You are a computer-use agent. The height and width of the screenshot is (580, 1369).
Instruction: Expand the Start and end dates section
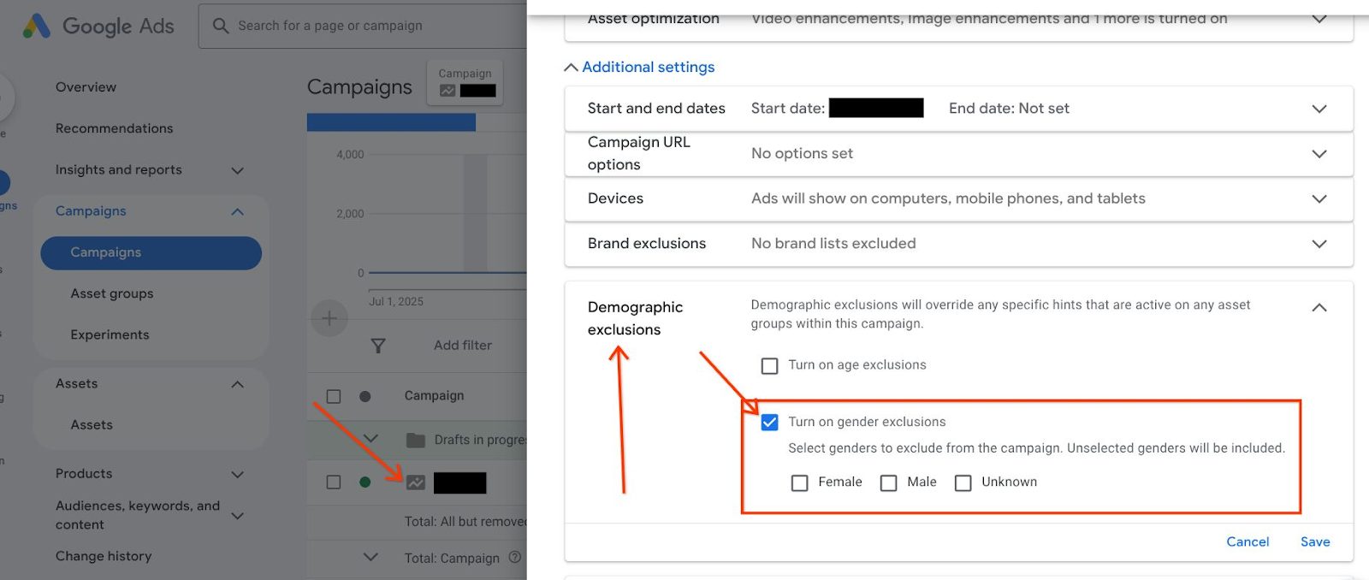pos(1319,109)
